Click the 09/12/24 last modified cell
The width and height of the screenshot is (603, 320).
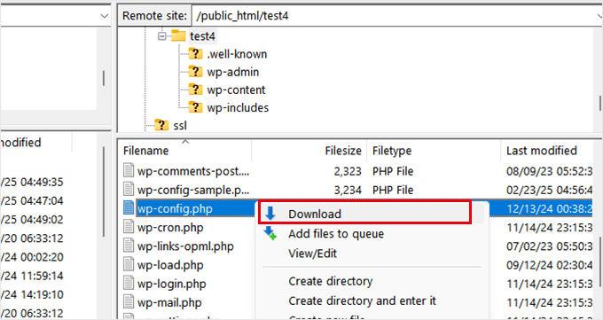(550, 265)
